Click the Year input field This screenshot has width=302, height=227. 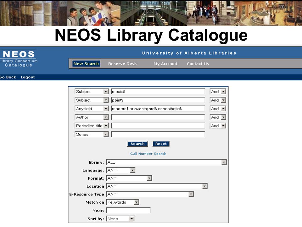point(128,211)
